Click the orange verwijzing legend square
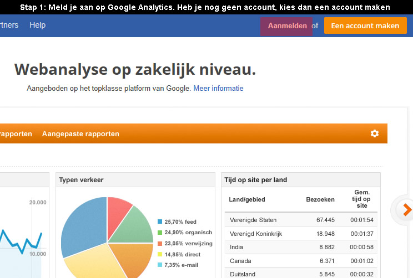The width and height of the screenshot is (413, 278). (x=160, y=244)
